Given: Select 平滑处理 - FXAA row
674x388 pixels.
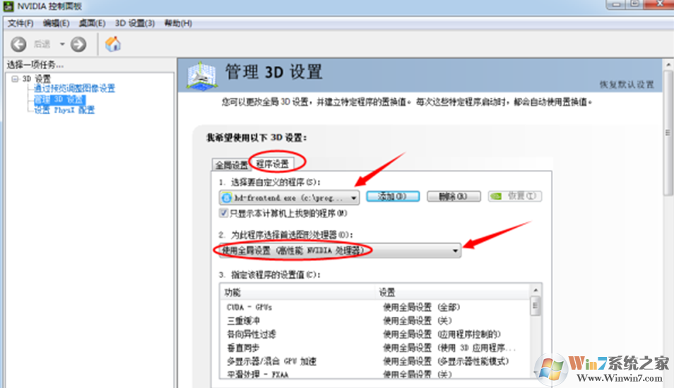Looking at the screenshot, I should 375,375.
